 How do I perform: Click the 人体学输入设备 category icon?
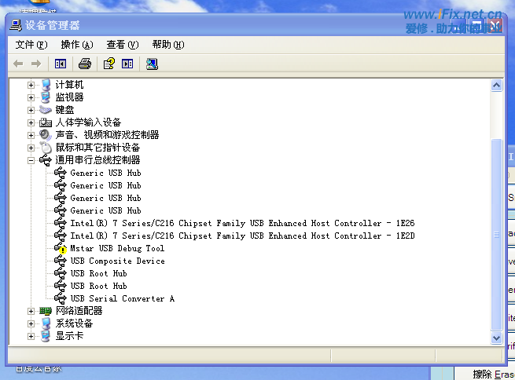[46, 122]
